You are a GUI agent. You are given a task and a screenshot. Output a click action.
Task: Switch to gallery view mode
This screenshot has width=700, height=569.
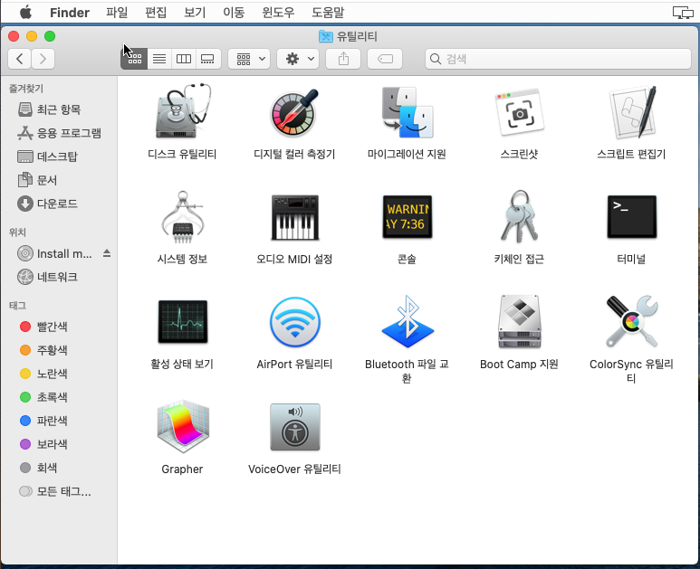click(x=208, y=59)
